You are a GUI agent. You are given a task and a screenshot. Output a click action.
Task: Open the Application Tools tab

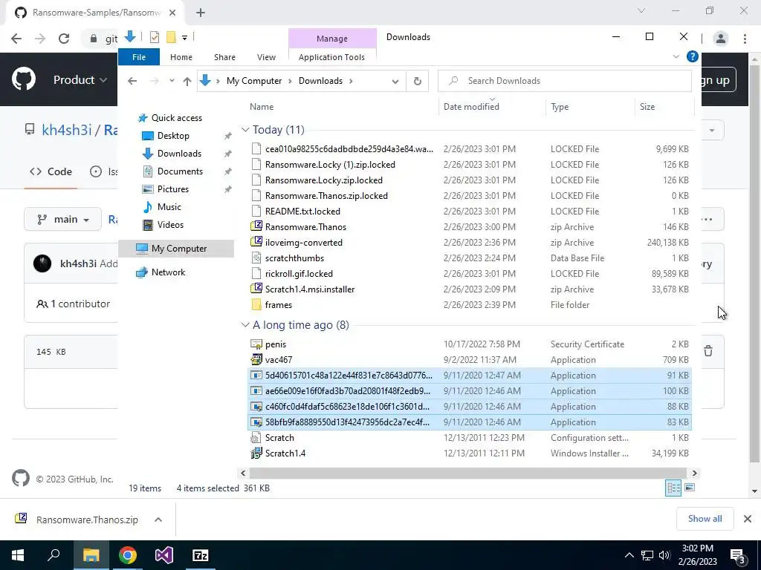331,56
